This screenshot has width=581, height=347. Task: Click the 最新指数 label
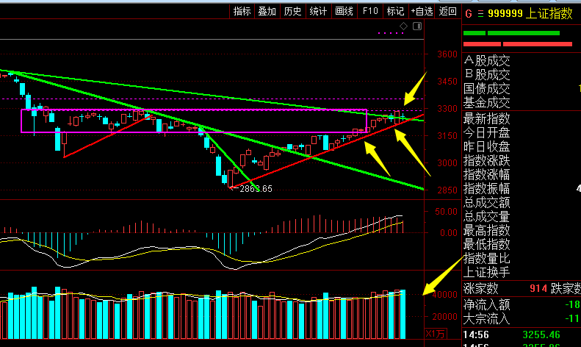click(486, 118)
